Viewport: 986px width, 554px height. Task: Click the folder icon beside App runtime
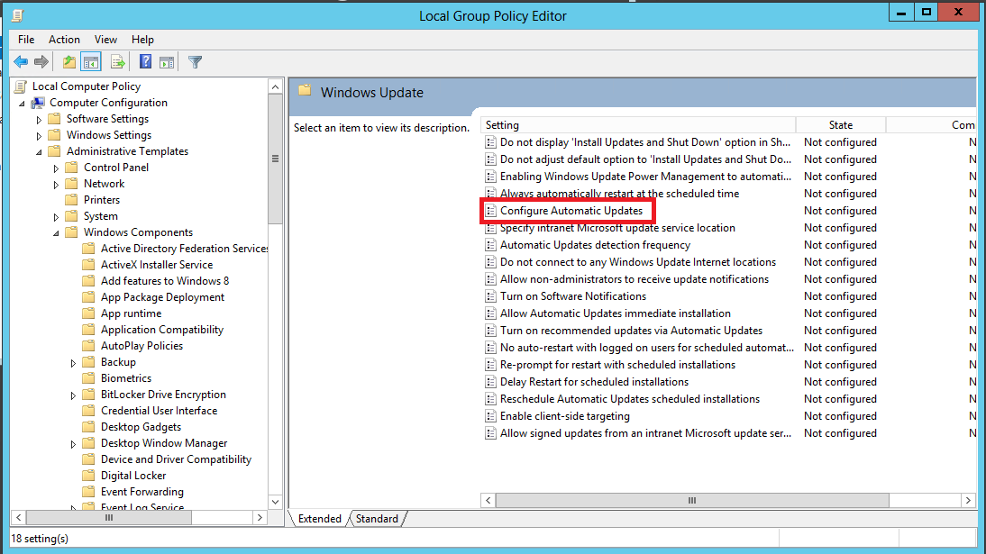(x=88, y=313)
